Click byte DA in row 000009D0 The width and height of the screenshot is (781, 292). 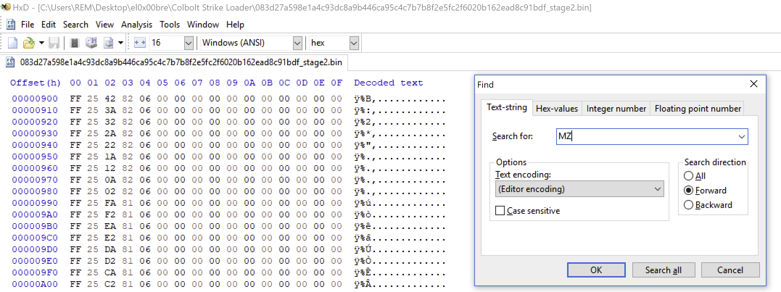click(x=110, y=249)
